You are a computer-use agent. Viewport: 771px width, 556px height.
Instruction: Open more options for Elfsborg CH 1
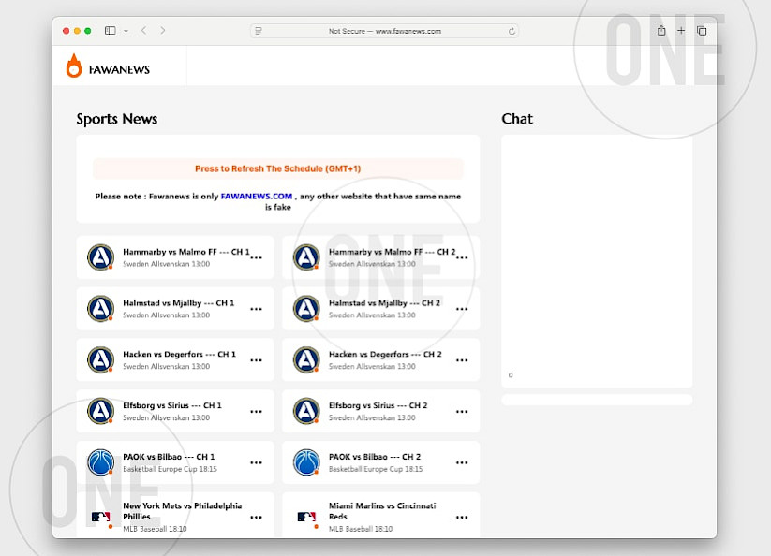[x=256, y=412]
